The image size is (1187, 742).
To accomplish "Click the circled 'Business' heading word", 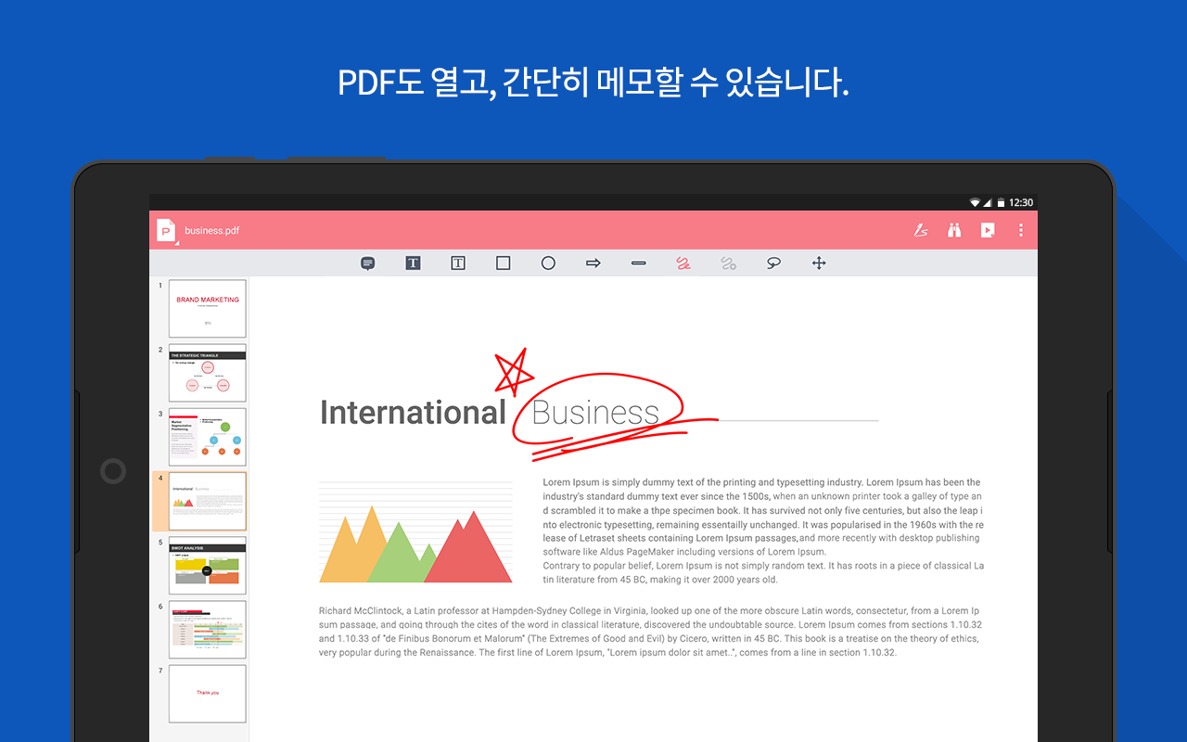I will pos(595,413).
